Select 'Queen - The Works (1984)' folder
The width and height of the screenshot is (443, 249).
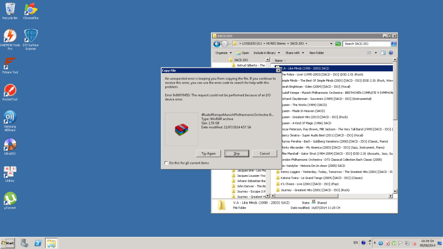(304, 105)
